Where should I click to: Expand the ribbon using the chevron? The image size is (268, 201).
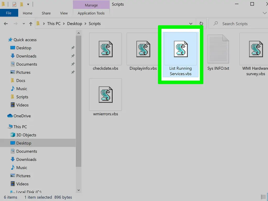[264, 13]
